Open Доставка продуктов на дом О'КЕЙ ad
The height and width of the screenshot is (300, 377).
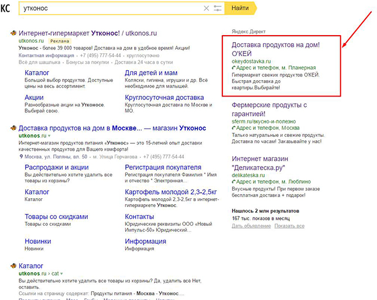276,49
